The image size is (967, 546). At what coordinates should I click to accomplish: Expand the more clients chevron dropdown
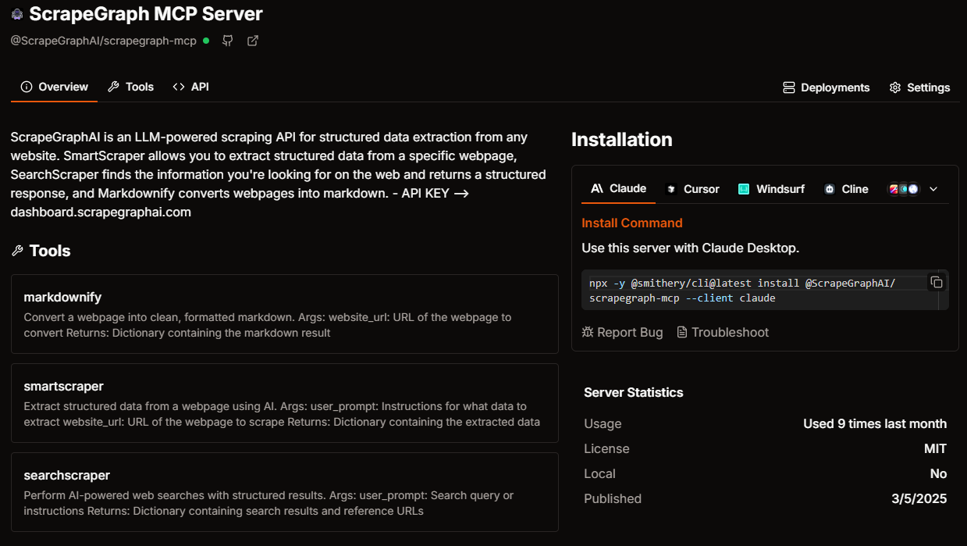tap(933, 189)
